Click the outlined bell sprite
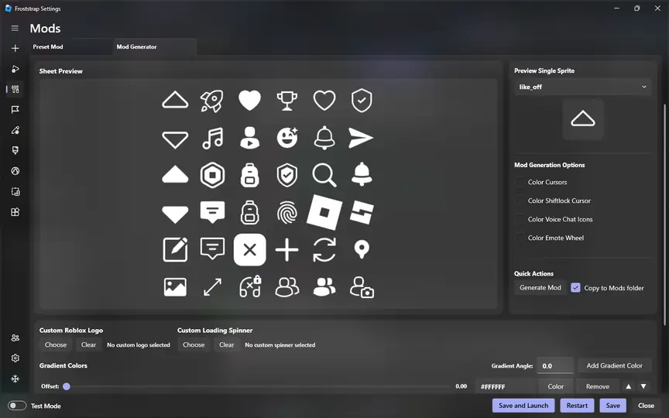Viewport: 669px width, 418px height. [x=324, y=138]
